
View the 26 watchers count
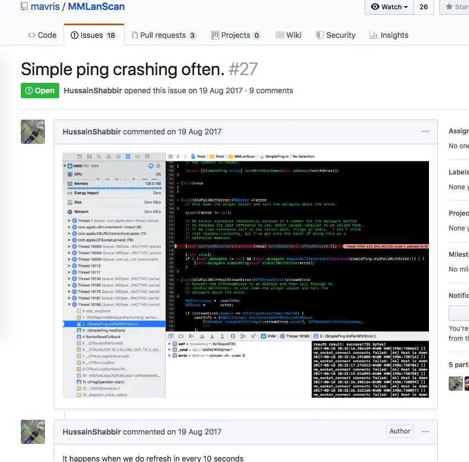point(423,7)
